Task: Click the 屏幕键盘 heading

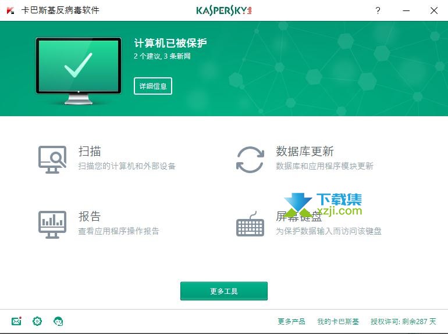Action: pos(299,217)
